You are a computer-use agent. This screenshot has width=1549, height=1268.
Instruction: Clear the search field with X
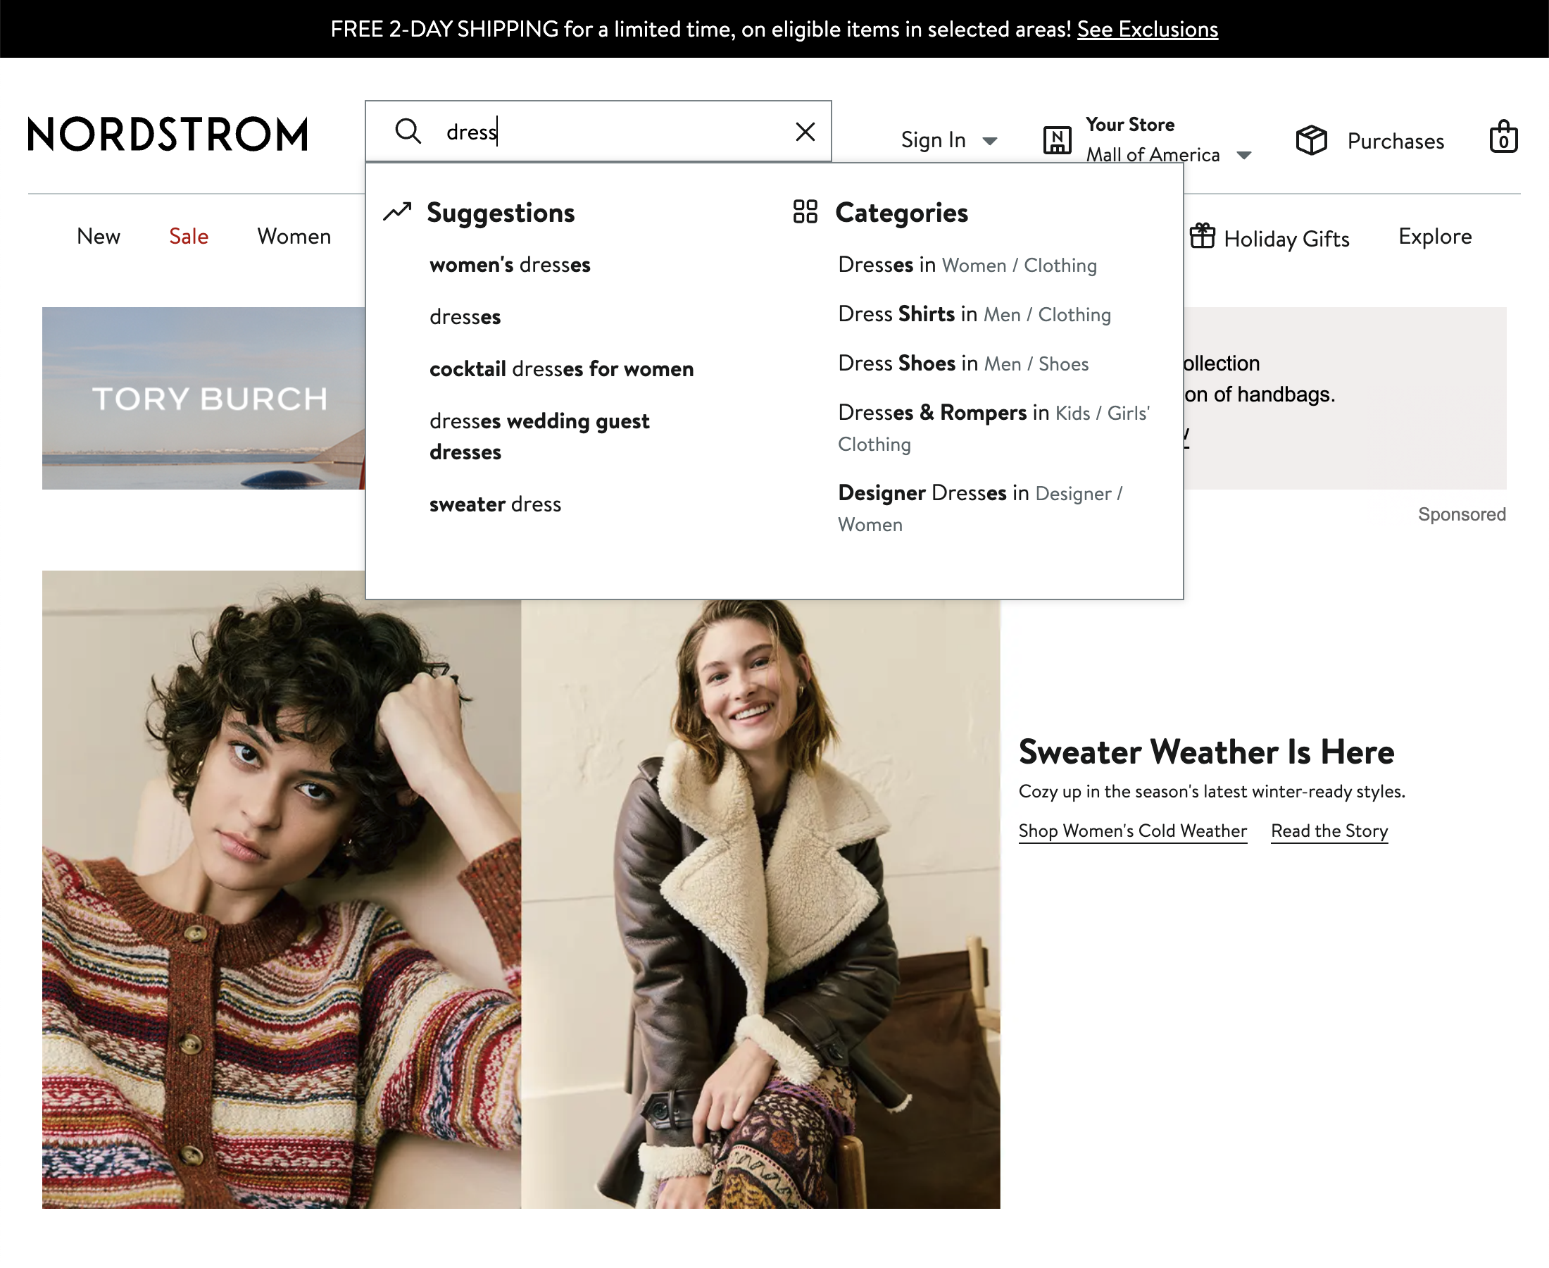pyautogui.click(x=805, y=132)
